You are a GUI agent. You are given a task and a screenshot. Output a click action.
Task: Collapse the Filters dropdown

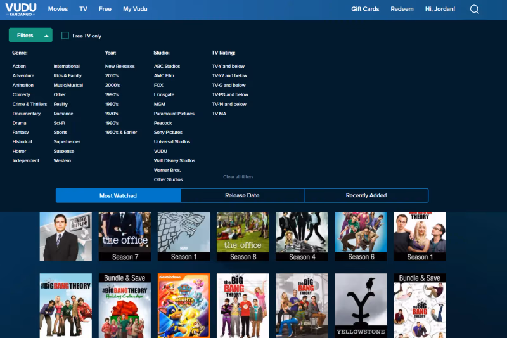tap(30, 36)
